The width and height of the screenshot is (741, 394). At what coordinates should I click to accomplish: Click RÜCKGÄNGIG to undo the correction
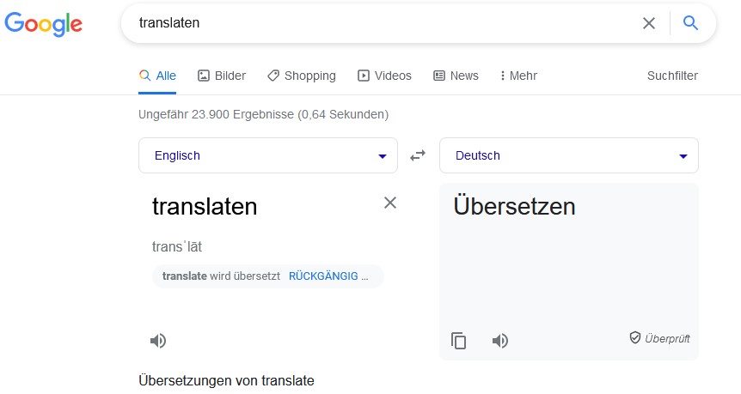[x=327, y=276]
